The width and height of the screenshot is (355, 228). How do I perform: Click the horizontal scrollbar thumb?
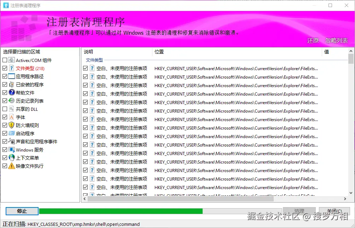click(x=180, y=199)
